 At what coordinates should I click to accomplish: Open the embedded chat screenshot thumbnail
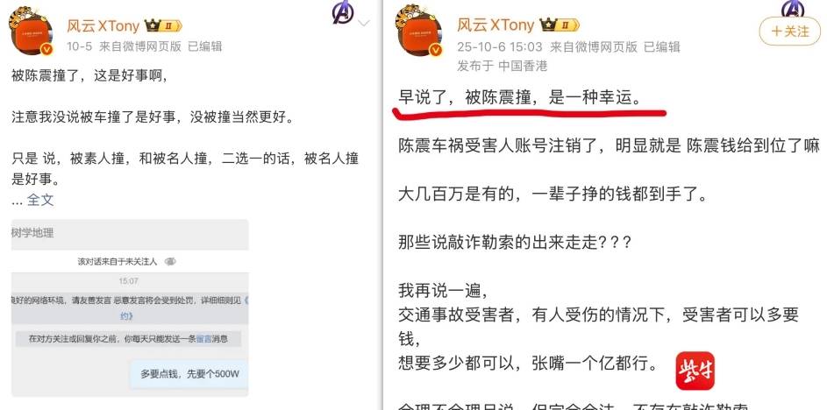(130, 307)
